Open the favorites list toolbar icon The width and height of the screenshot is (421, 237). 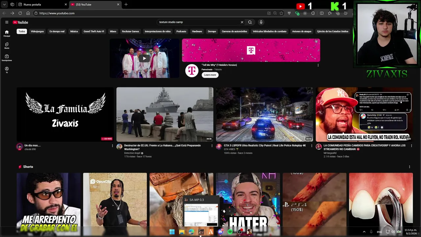330,13
